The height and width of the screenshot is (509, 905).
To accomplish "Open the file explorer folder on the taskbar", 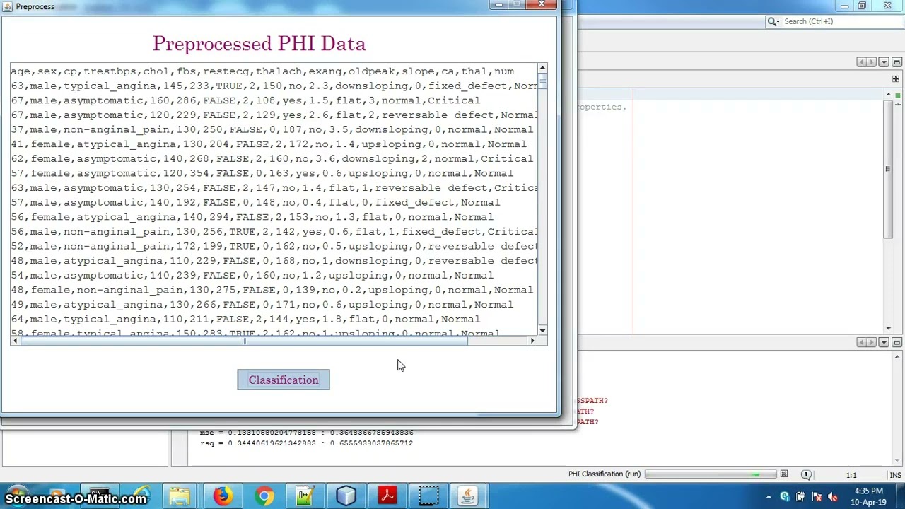I will click(180, 496).
